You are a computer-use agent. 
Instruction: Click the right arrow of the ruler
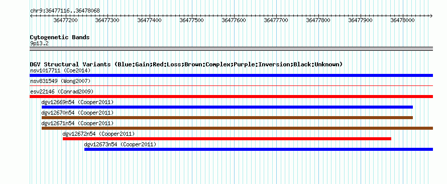(431, 16)
